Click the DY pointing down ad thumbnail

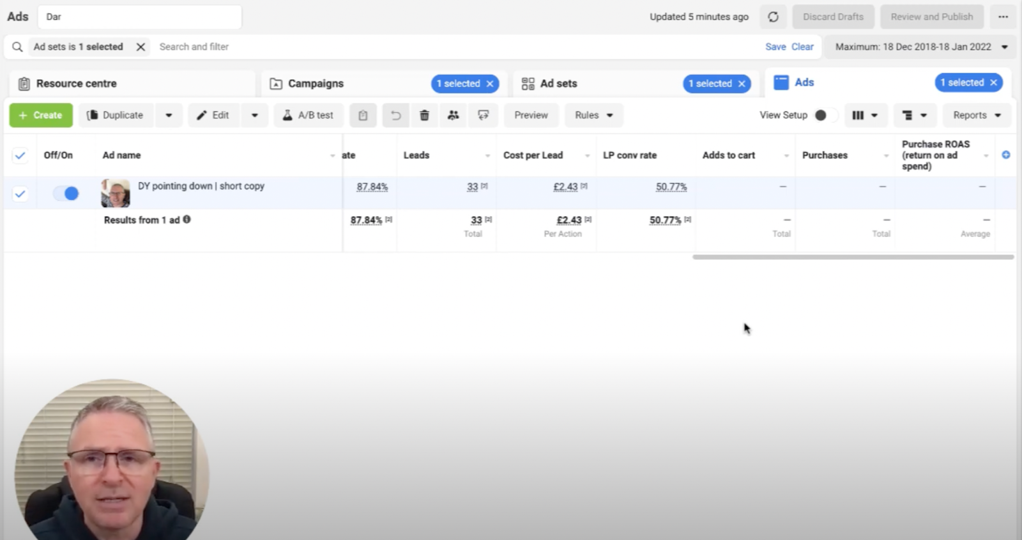pos(115,193)
